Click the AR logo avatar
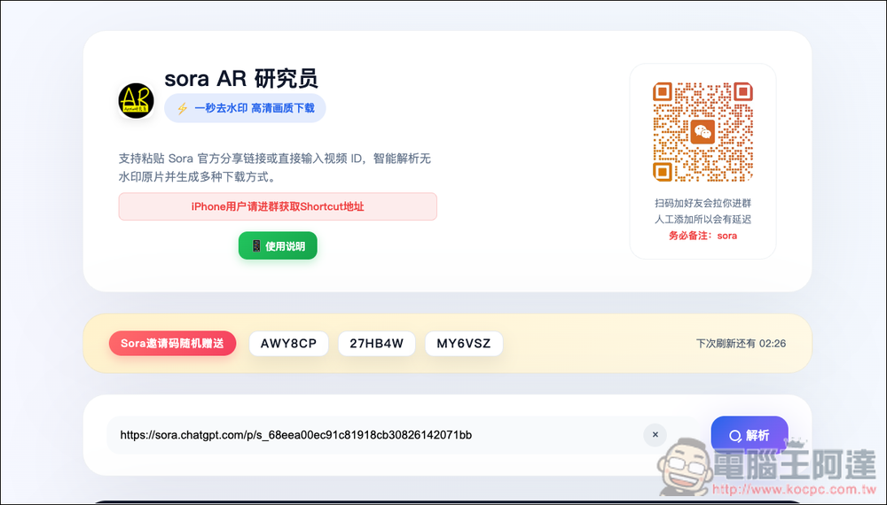Screen dimensions: 887x505 (137, 100)
